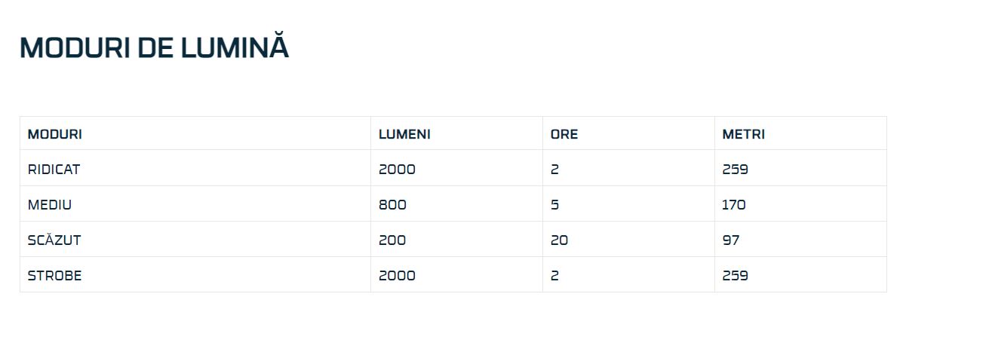Click the 259 meters value for STROBE
This screenshot has width=989, height=355.
click(735, 276)
